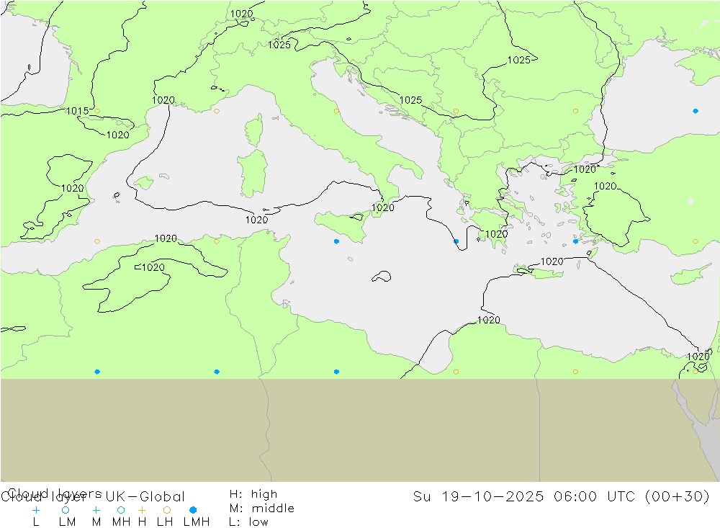Click the blue open circle above legend LM

(66, 510)
